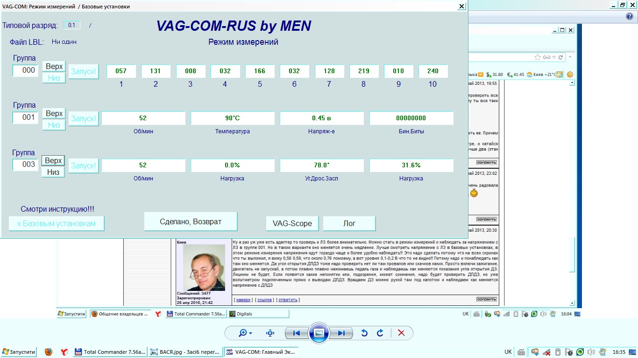Click the group number field showing 000

point(25,70)
